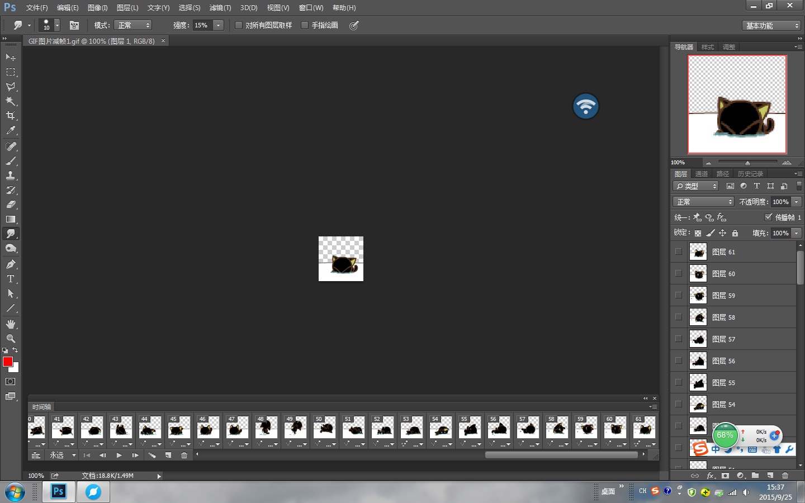Open the layer blend mode 正常 dropdown

tap(703, 202)
